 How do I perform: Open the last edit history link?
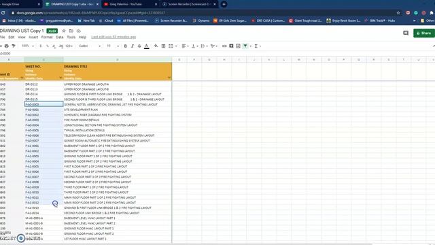(x=114, y=37)
